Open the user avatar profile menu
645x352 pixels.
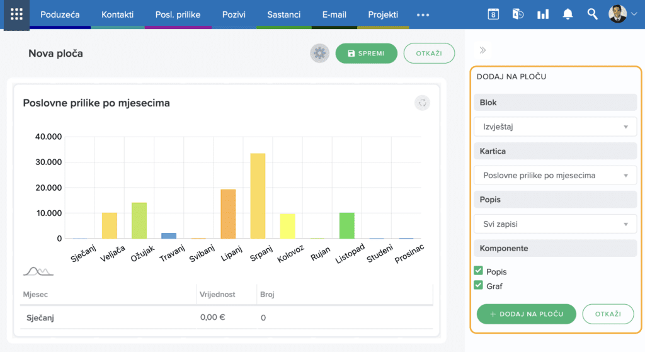(x=622, y=14)
